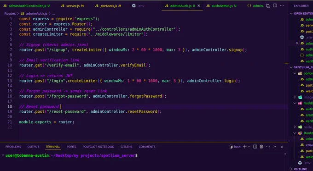313x171 pixels.
Task: Close adminAuth.js in Open Editors list
Action: tap(297, 43)
